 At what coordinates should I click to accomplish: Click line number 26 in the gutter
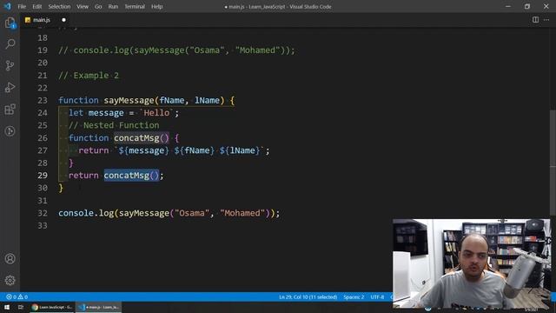[x=43, y=138]
